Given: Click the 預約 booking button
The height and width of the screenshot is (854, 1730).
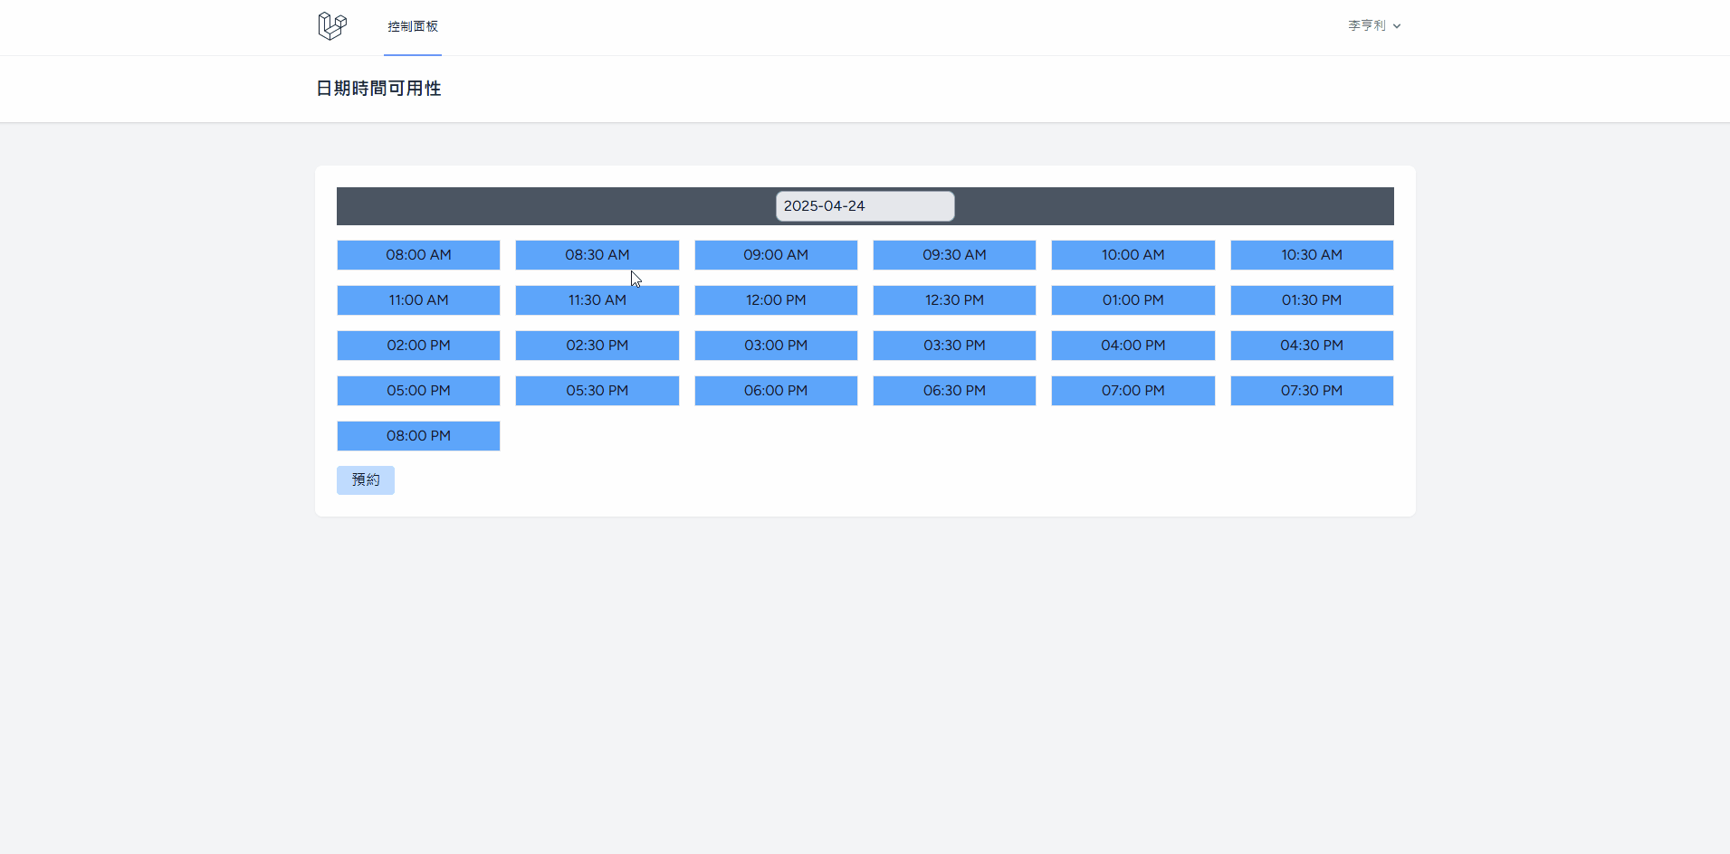Looking at the screenshot, I should [x=366, y=480].
